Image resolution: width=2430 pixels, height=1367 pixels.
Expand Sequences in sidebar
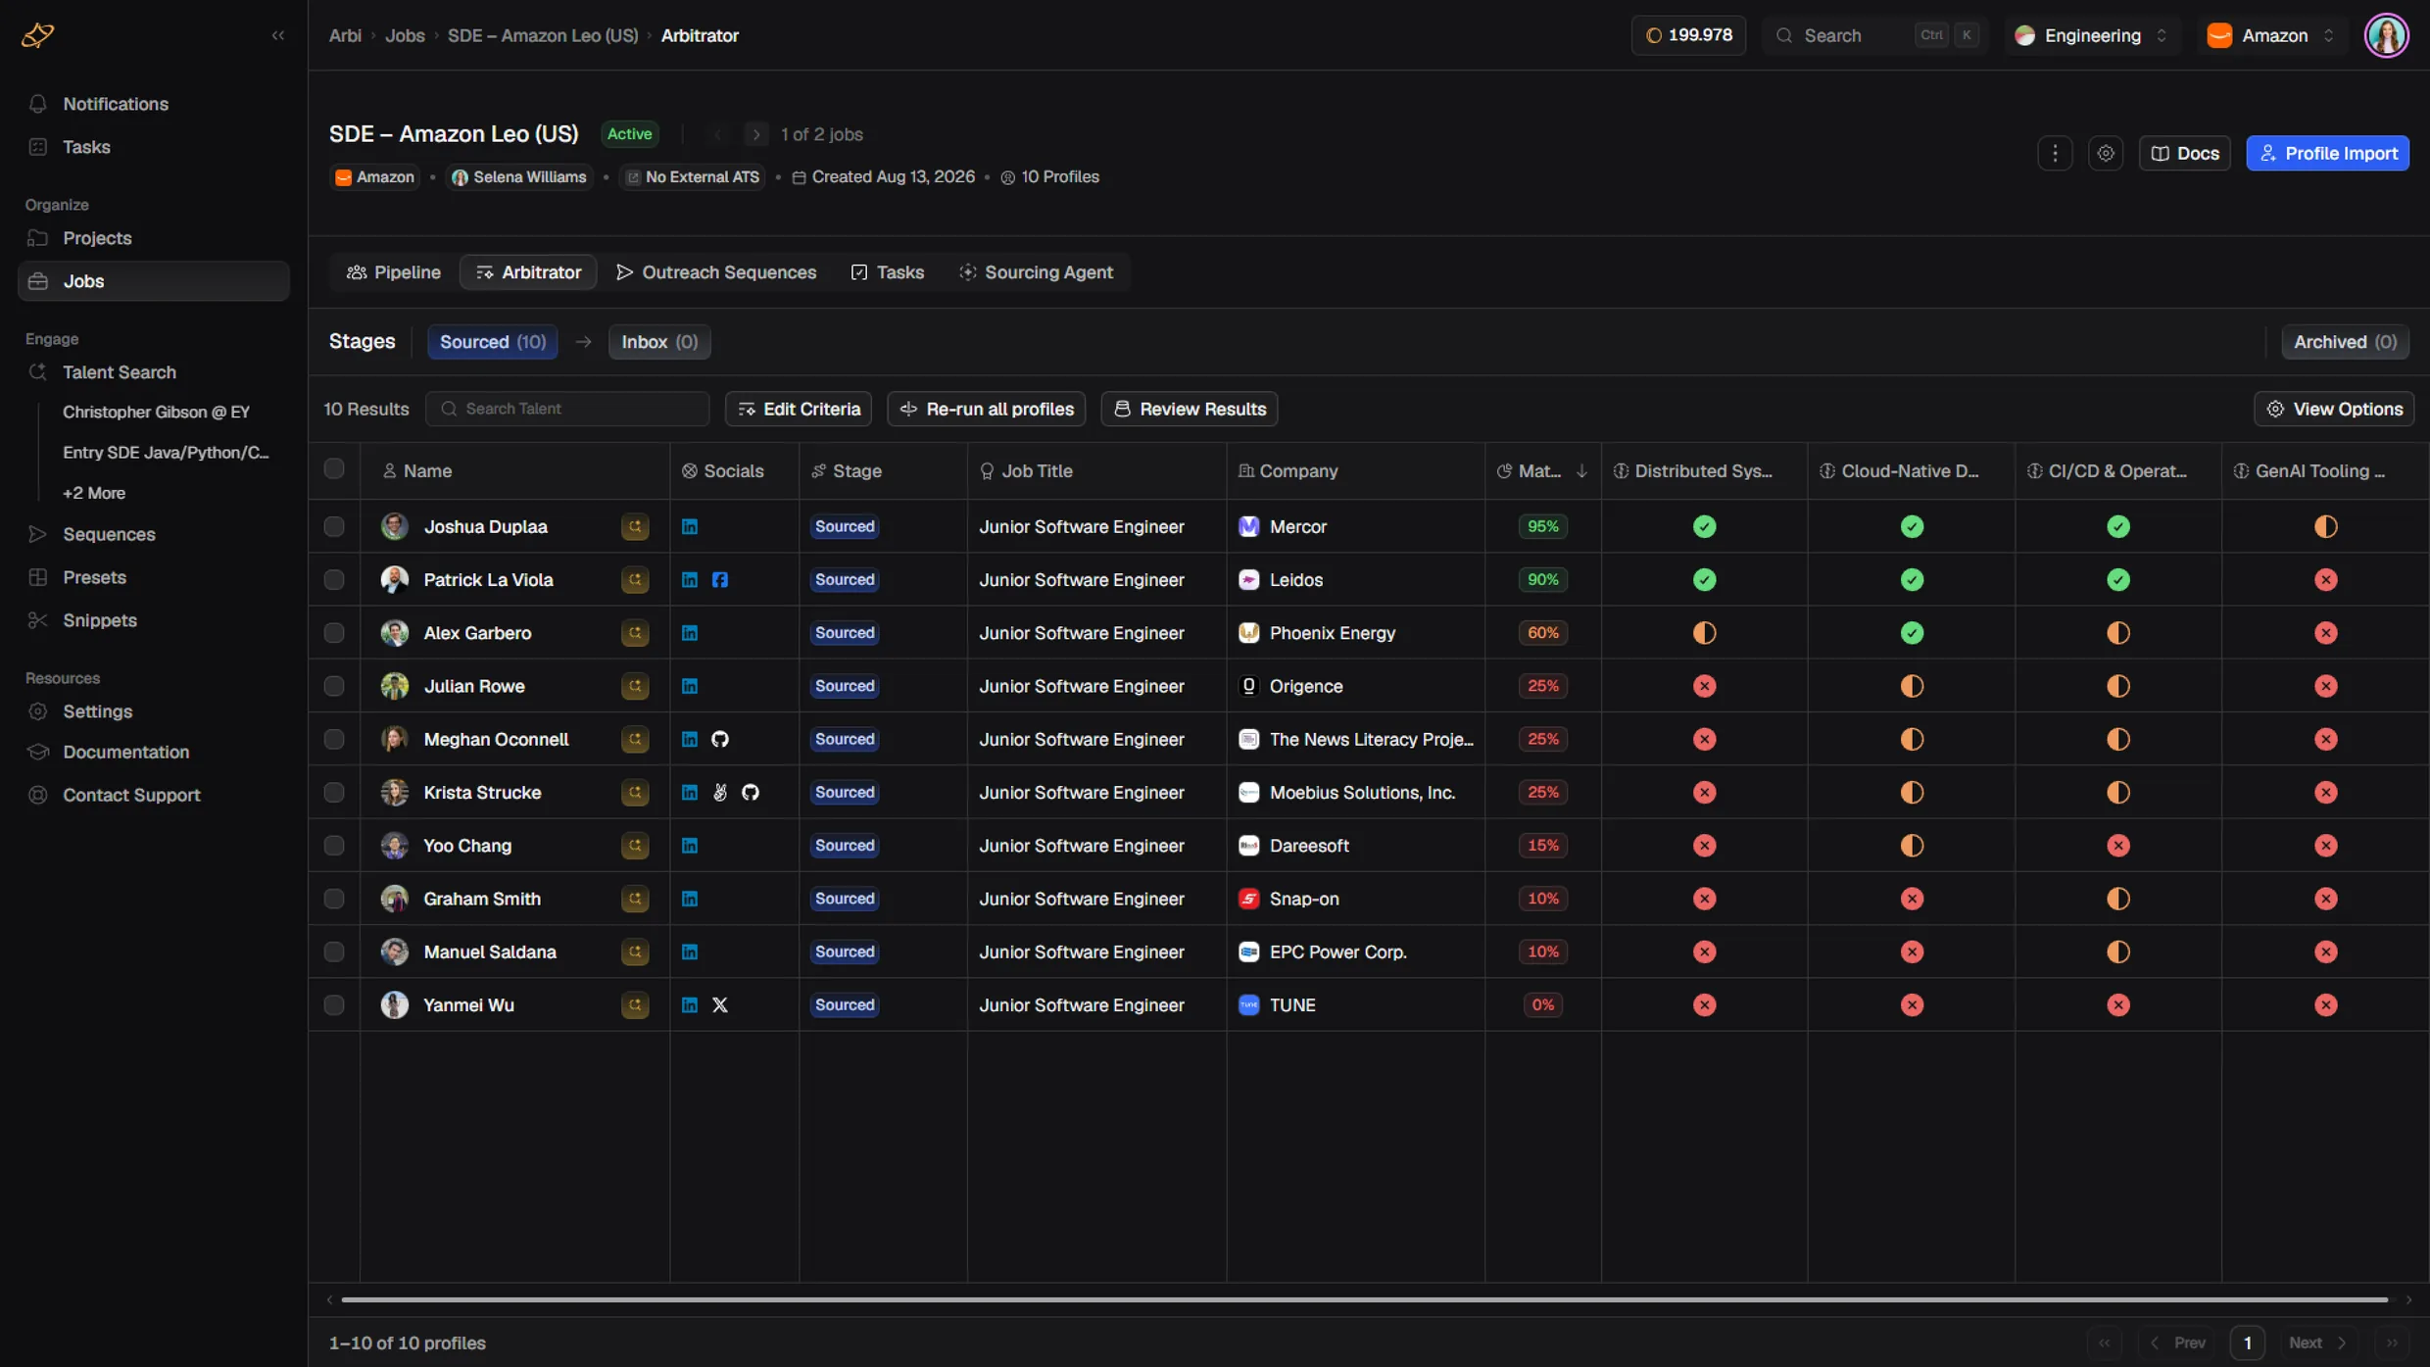coord(154,534)
